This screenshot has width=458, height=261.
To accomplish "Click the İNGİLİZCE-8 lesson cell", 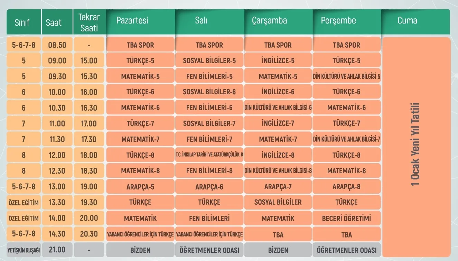I will pos(278,155).
